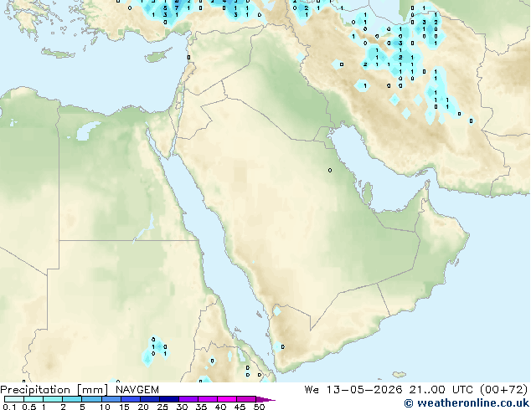Click the above-50 arrow tip of legend

265,399
